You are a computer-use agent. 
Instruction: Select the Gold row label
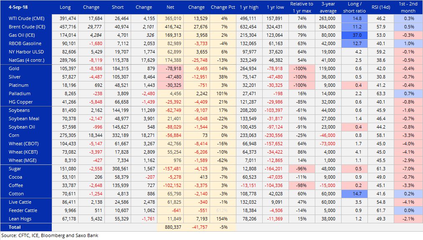click(14, 69)
